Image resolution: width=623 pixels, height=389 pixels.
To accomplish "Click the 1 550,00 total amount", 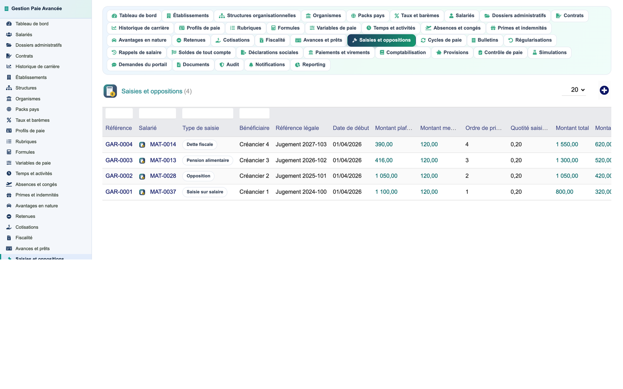I will pyautogui.click(x=567, y=144).
